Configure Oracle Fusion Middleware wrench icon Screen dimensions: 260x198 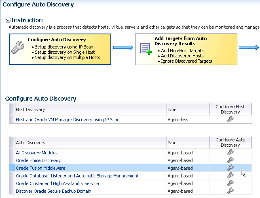(x=230, y=168)
